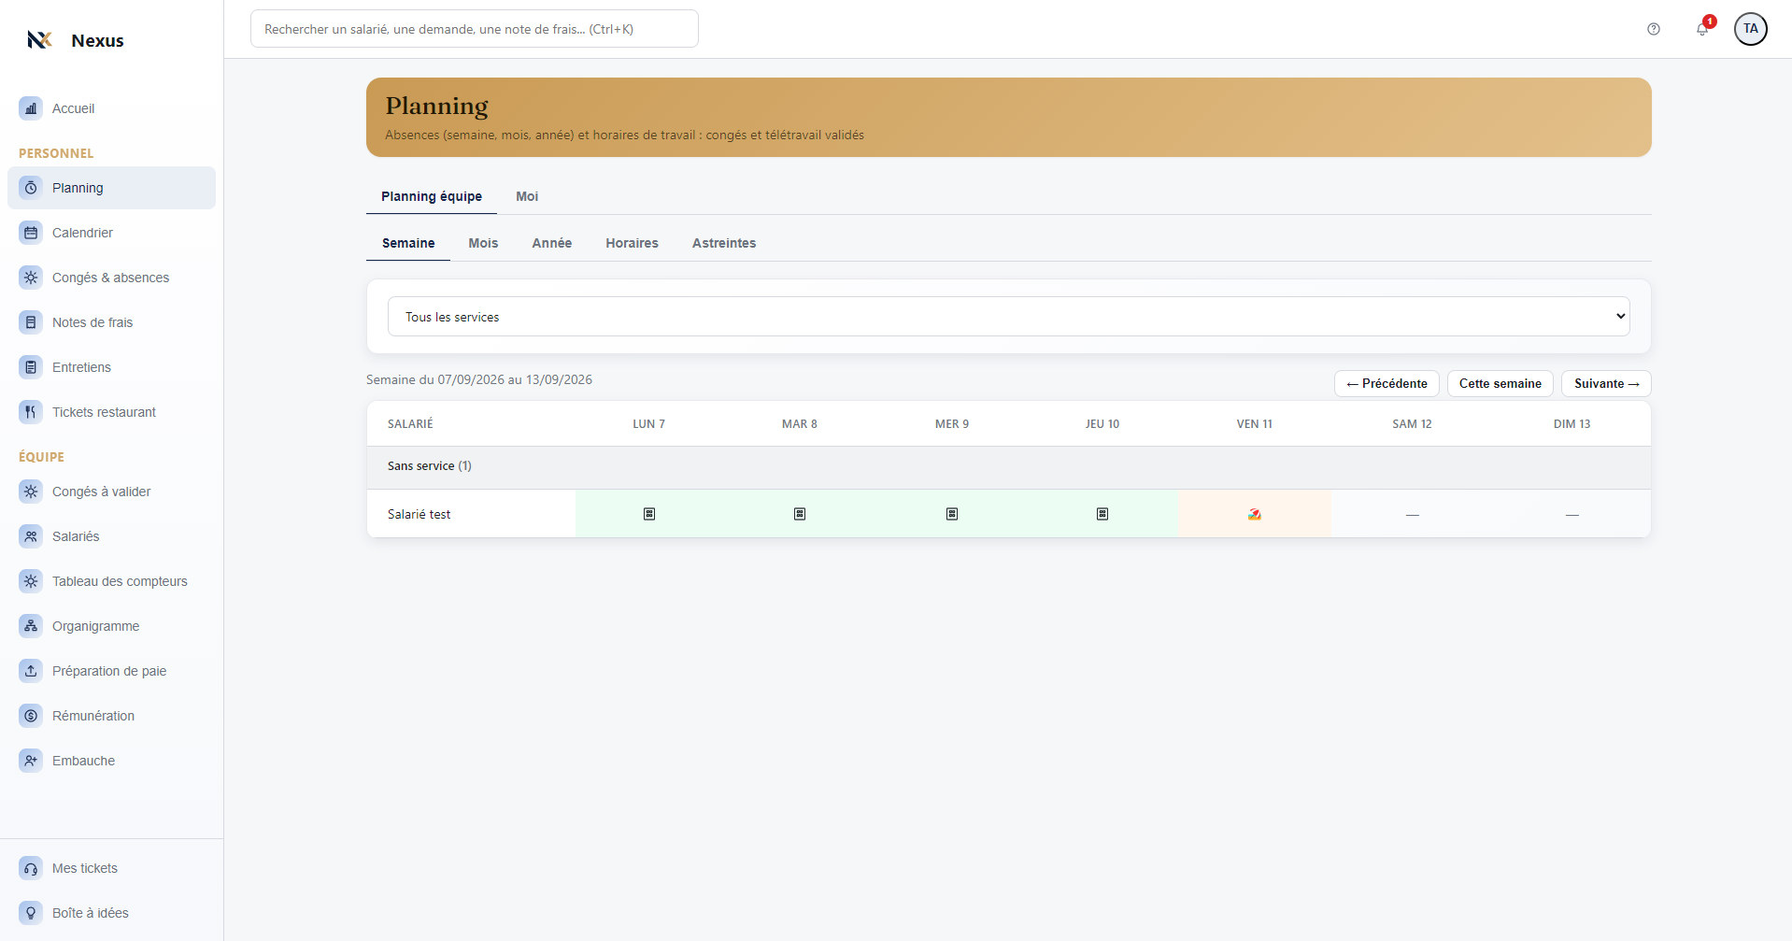Switch to the Horaires tab
Image resolution: width=1792 pixels, height=941 pixels.
(x=632, y=243)
